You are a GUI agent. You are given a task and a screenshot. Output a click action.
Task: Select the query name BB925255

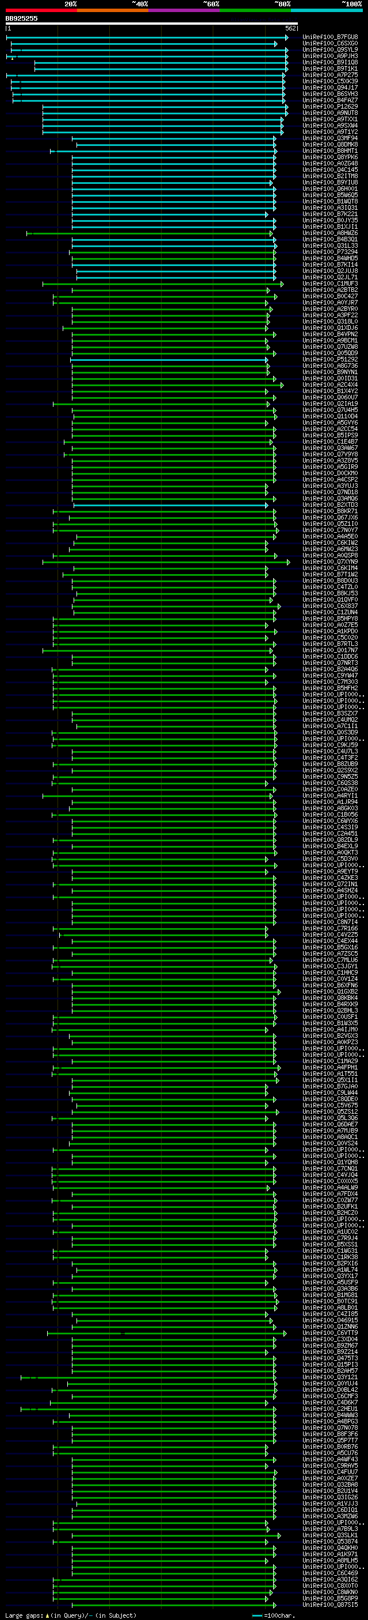tap(21, 18)
